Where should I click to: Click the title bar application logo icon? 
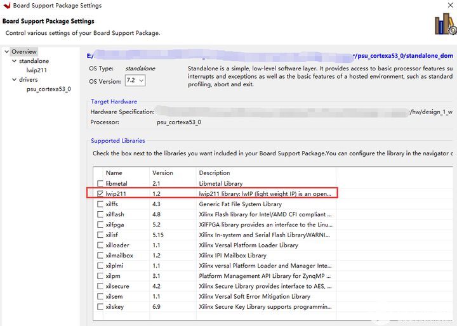[x=6, y=5]
